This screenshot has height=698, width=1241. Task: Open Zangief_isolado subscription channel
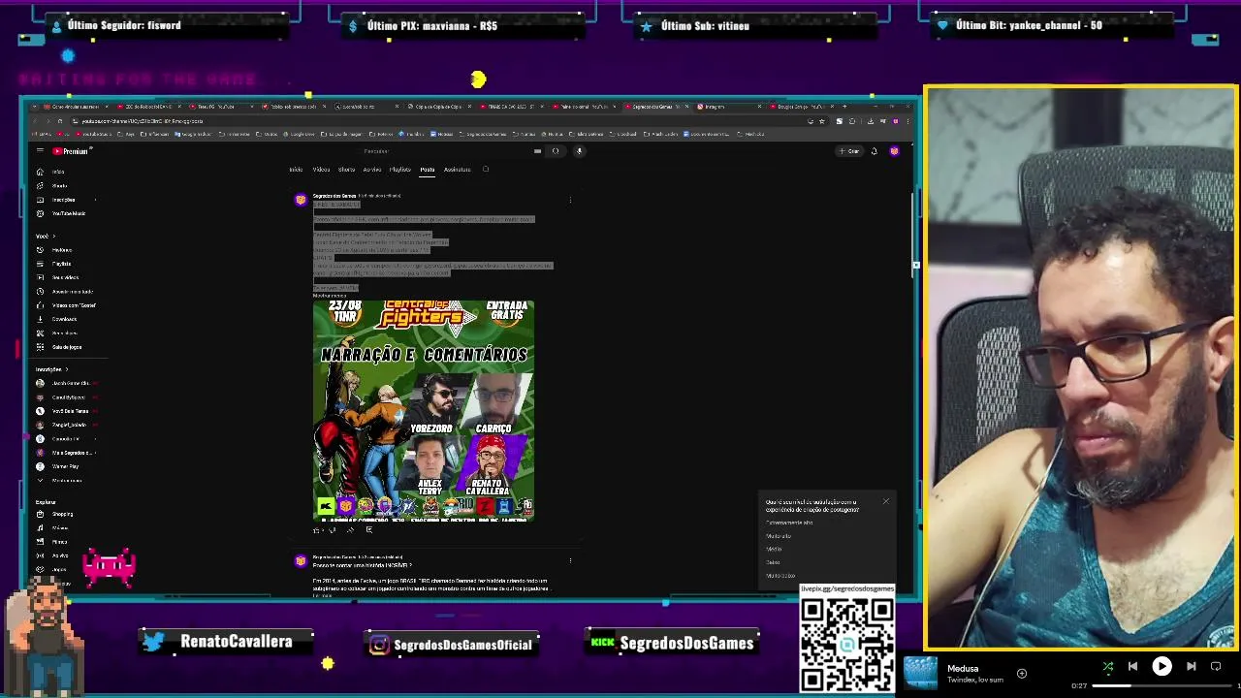pyautogui.click(x=69, y=425)
